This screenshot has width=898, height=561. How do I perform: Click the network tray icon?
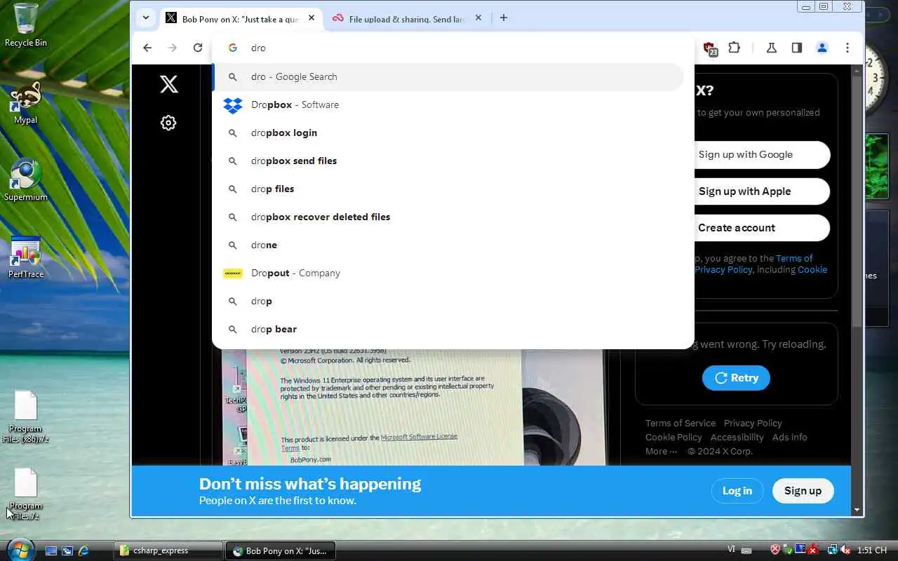833,550
